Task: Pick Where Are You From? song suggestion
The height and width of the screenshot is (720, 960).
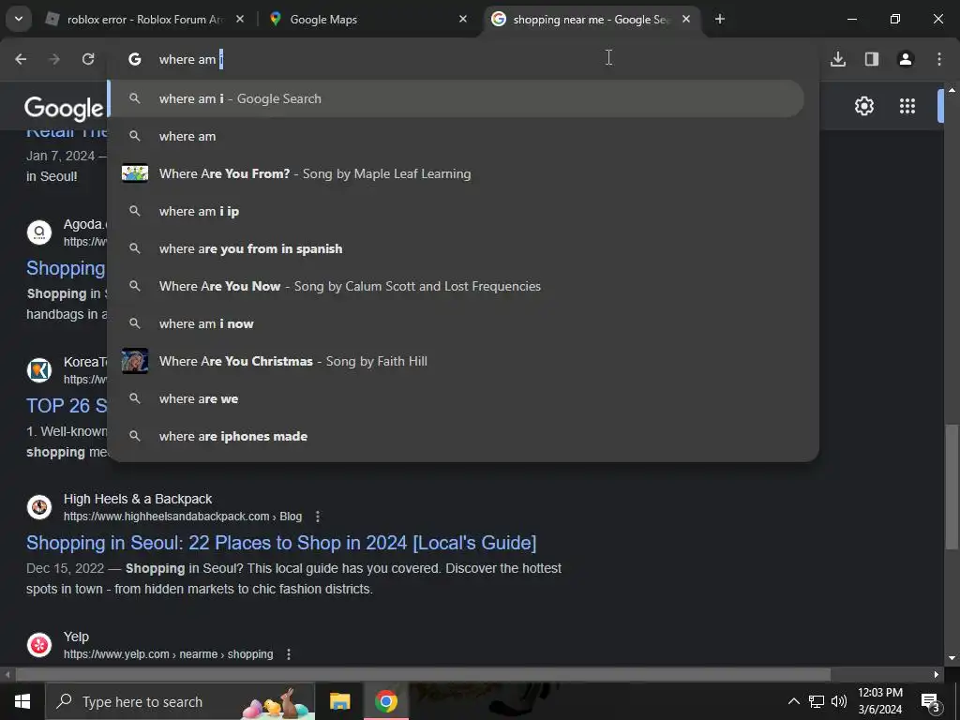Action: click(x=457, y=173)
